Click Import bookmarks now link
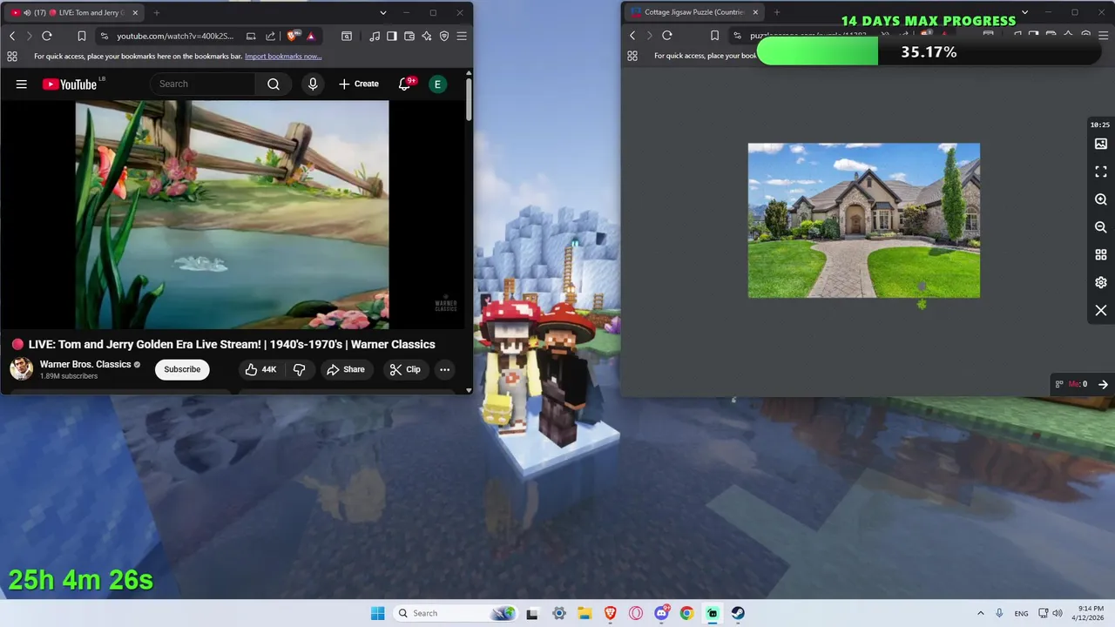The image size is (1115, 627). (283, 56)
